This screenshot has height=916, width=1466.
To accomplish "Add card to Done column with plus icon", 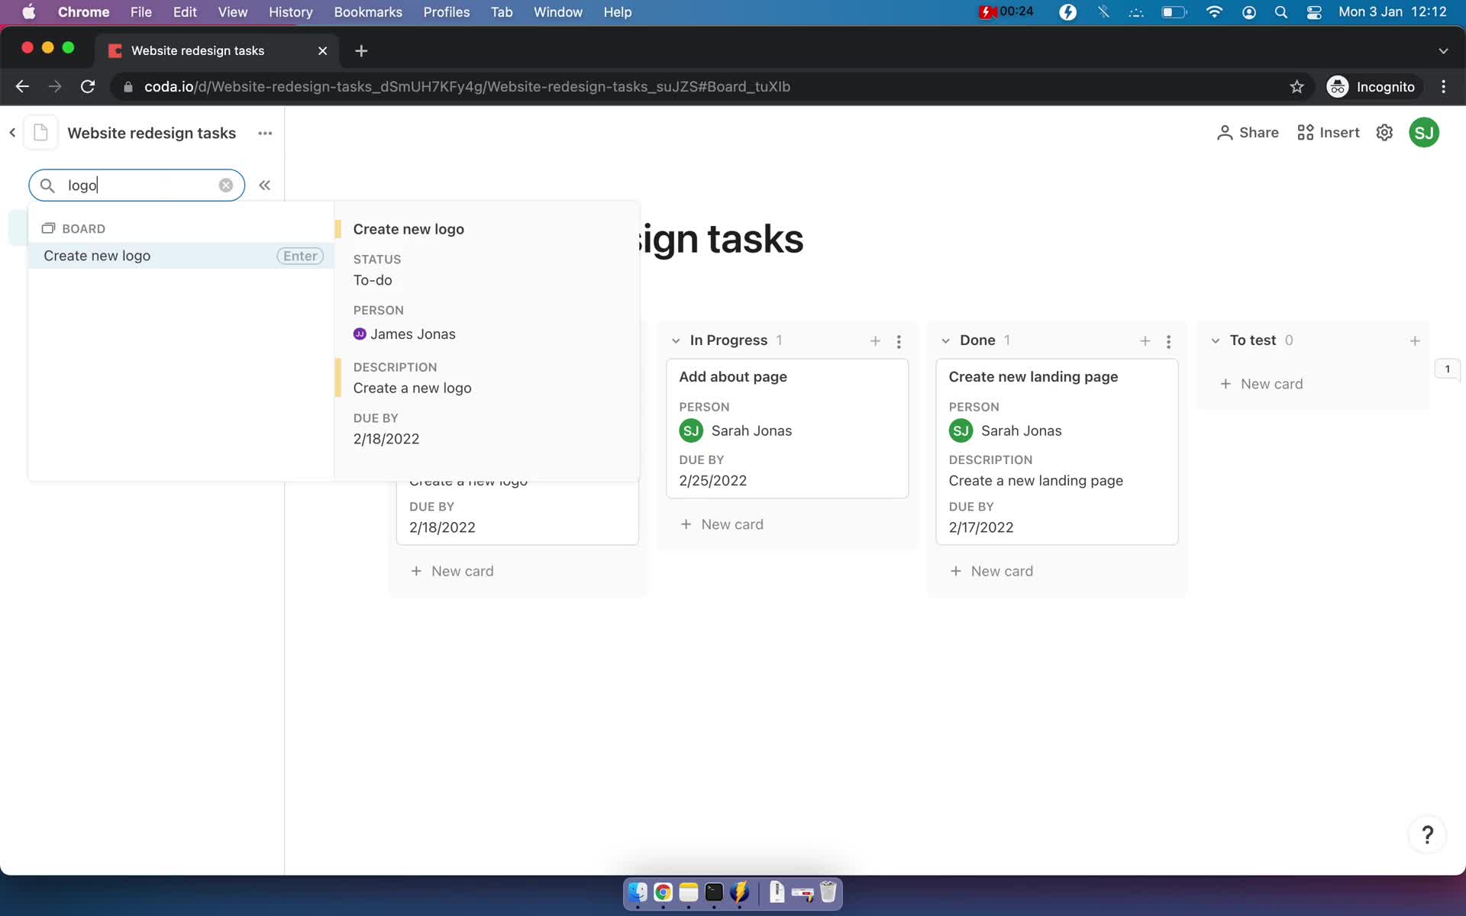I will pos(1145,341).
